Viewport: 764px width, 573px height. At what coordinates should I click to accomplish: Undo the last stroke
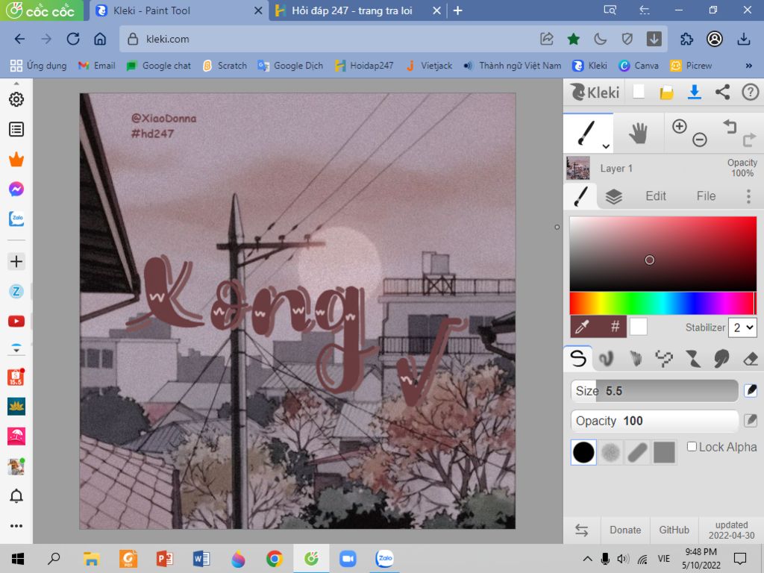click(x=730, y=126)
